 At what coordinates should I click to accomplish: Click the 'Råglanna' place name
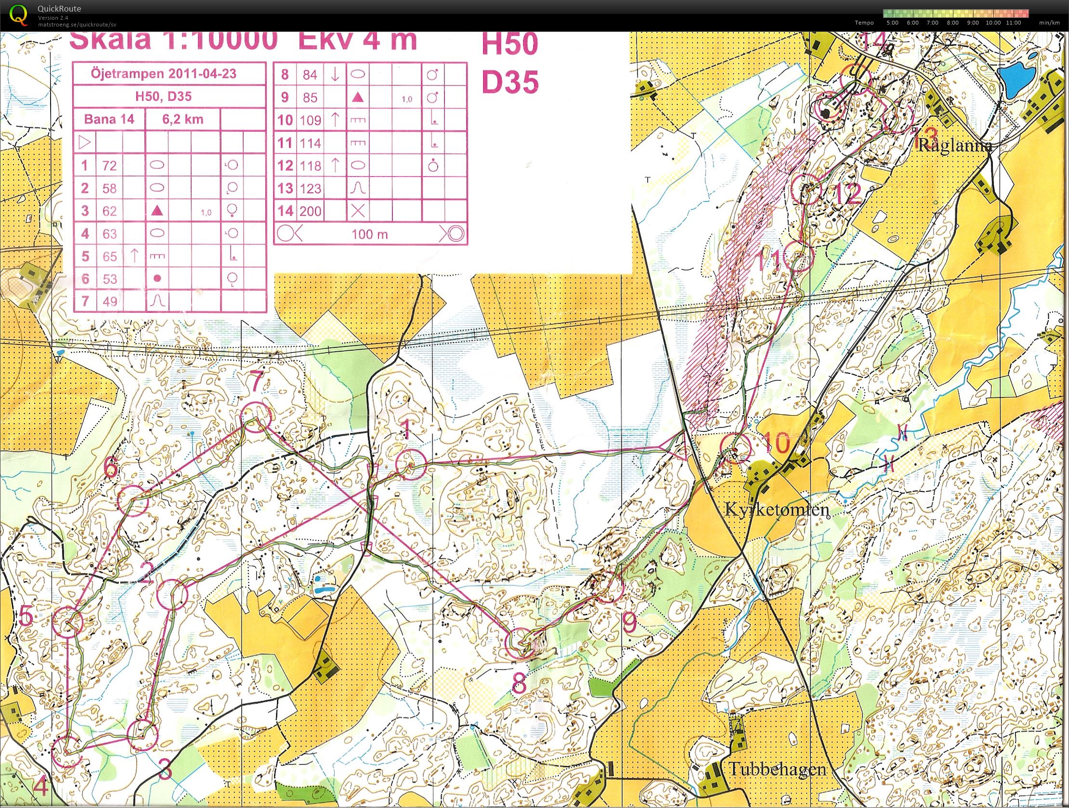[x=954, y=146]
